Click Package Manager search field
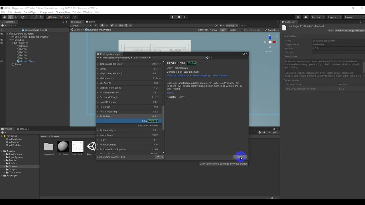This screenshot has width=365, height=205. [x=229, y=58]
